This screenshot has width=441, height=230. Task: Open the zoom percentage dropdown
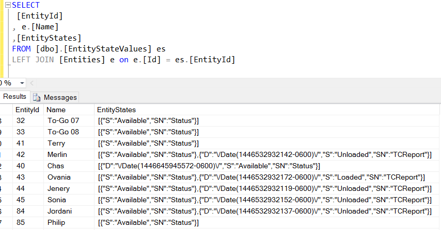[22, 83]
